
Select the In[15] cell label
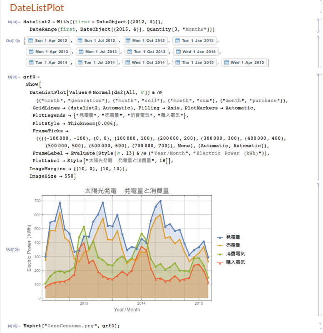pyautogui.click(x=14, y=77)
